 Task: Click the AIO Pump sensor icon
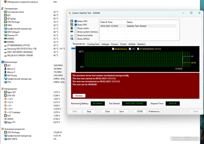pos(5,75)
